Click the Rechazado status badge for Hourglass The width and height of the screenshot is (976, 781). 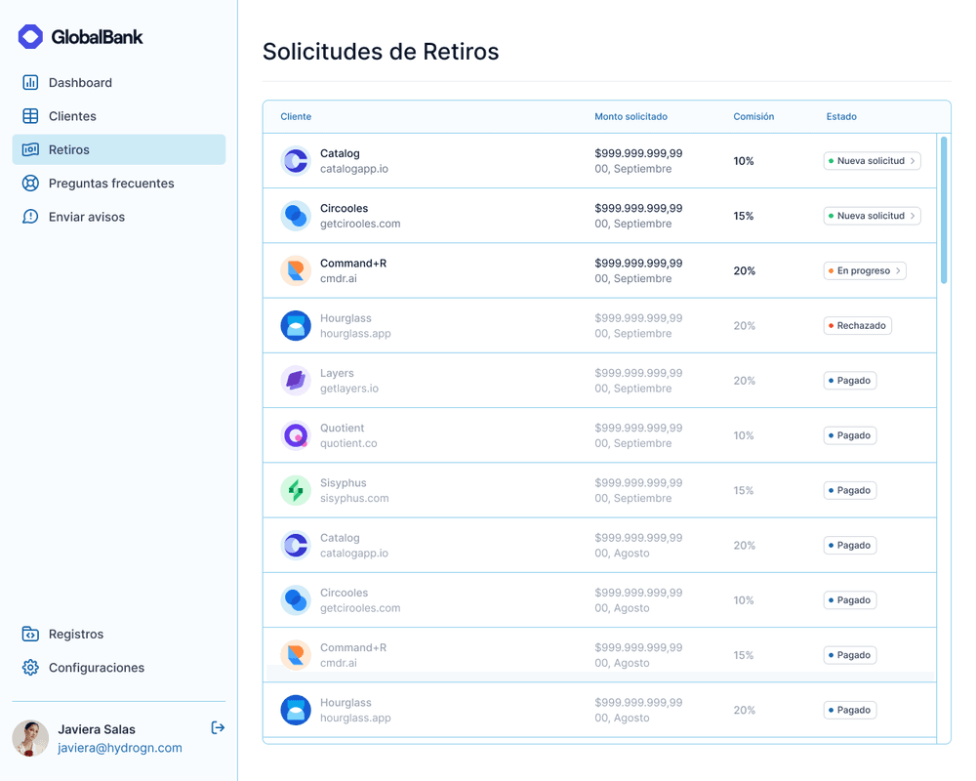(x=857, y=325)
